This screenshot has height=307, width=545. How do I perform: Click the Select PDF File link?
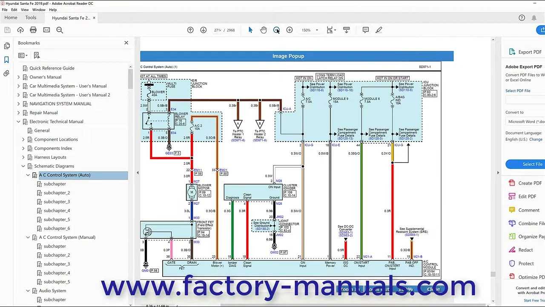click(x=518, y=91)
